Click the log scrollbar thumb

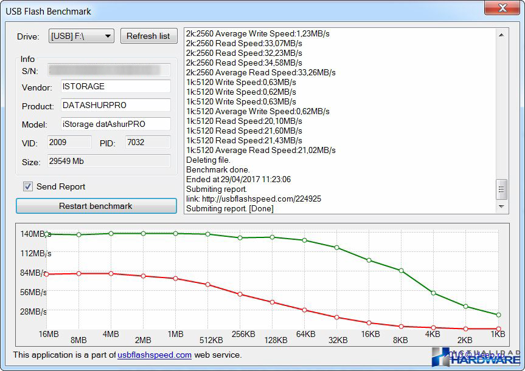coord(501,189)
